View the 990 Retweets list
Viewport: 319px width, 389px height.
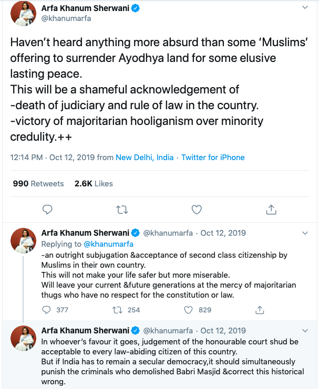coord(38,184)
